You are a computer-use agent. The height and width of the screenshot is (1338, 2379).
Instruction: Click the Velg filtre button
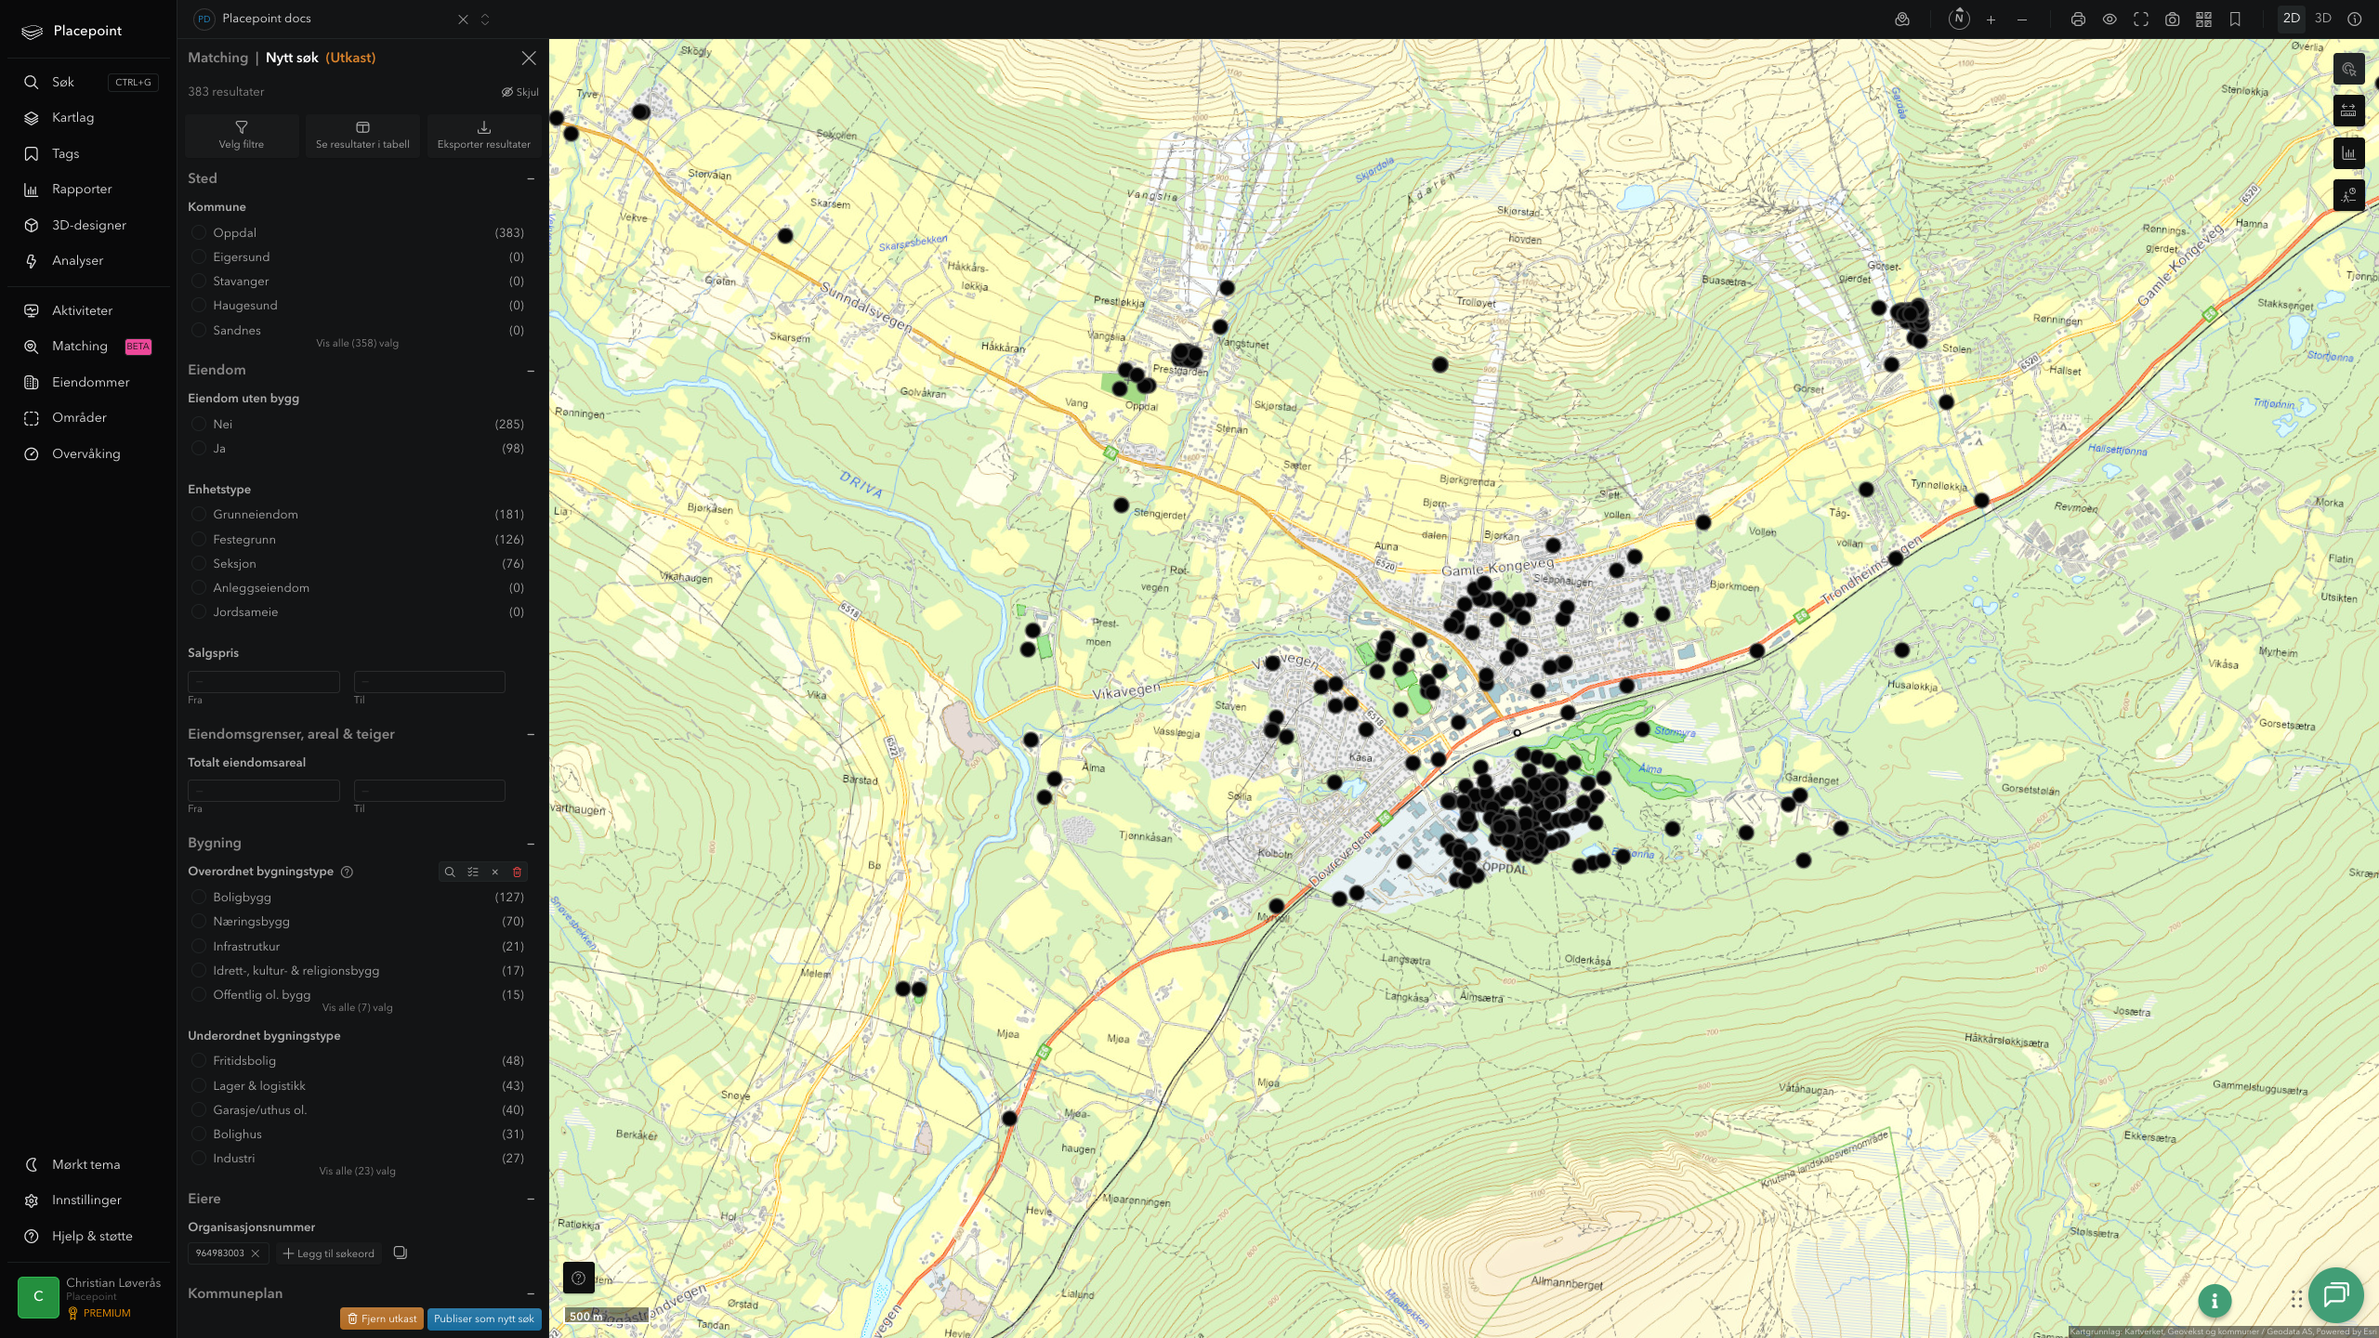[242, 136]
